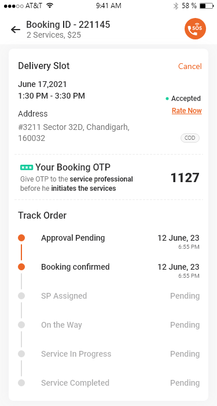Select the Service Completed tracker dot
The height and width of the screenshot is (406, 217).
pos(21,383)
